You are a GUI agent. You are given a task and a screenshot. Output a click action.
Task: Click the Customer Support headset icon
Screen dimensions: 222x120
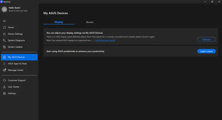point(4,80)
